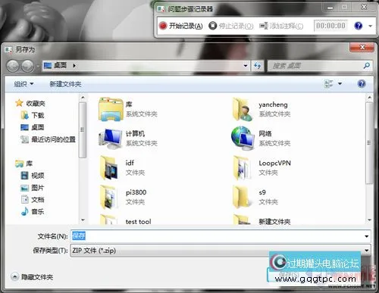Click the idf folder icon
379x293 pixels.
tap(109, 168)
